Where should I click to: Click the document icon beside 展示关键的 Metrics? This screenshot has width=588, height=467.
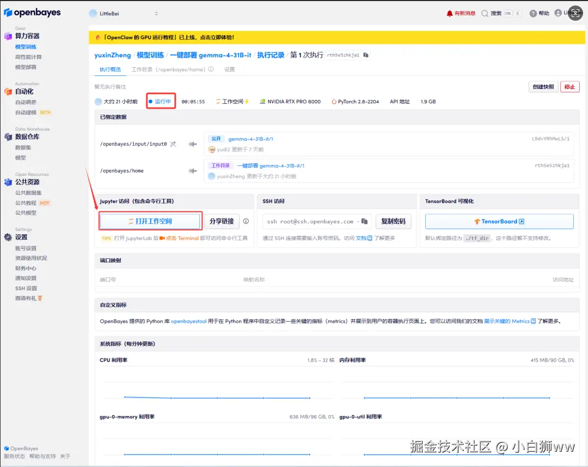click(533, 321)
